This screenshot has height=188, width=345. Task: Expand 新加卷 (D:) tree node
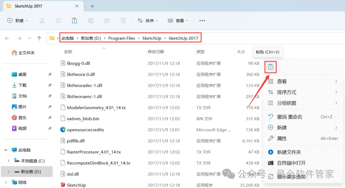tap(9, 172)
